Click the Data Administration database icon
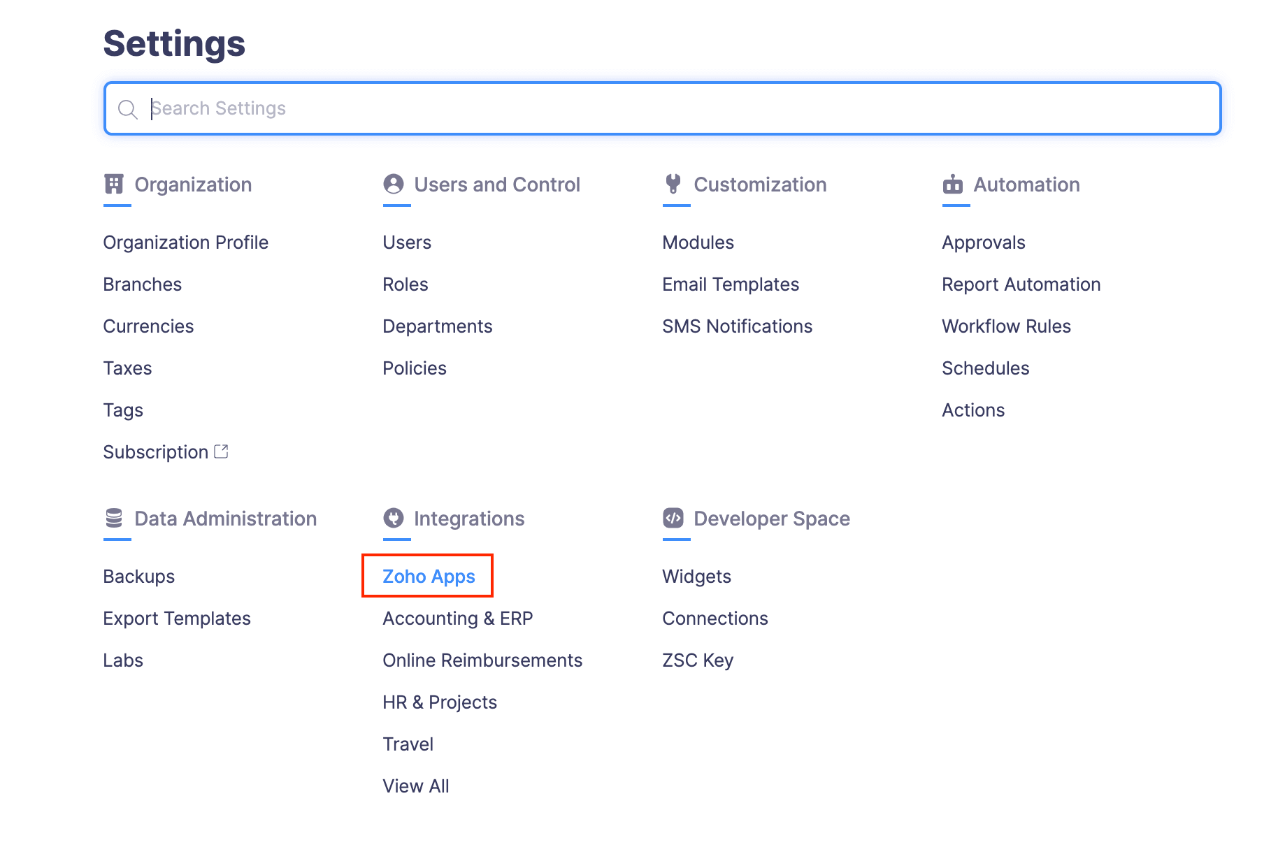 (x=114, y=519)
